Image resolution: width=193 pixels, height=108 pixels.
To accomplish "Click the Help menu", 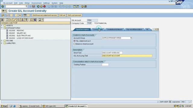I will (x=61, y=3).
